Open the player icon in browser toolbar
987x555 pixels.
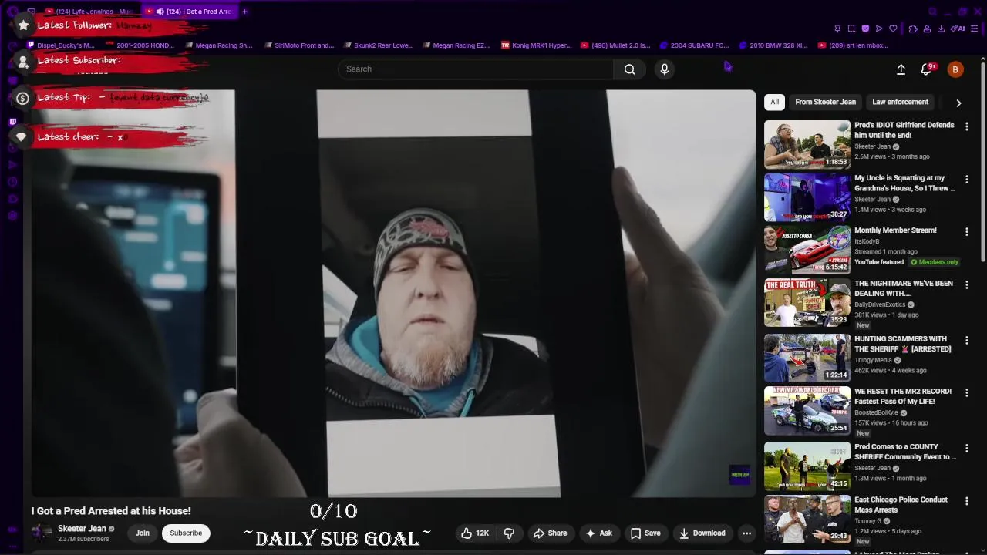tap(879, 29)
